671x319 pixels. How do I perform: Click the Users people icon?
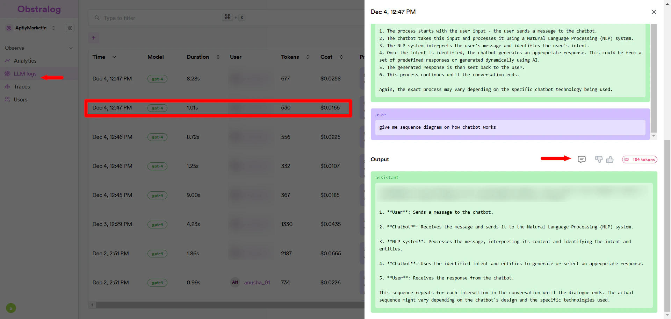pyautogui.click(x=7, y=100)
